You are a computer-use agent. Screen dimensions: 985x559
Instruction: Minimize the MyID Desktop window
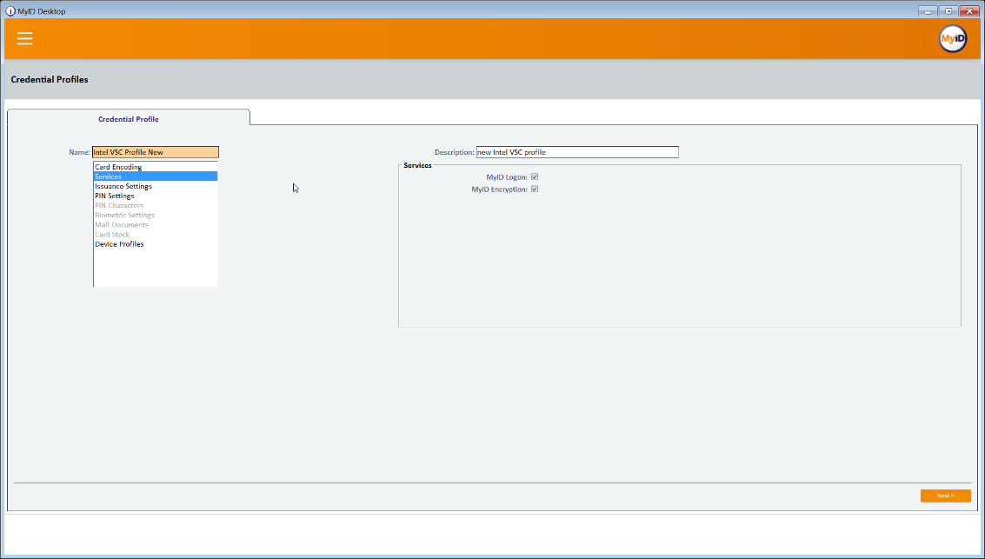(928, 11)
